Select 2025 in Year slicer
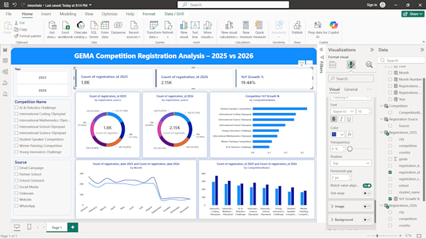426x239 pixels. click(42, 77)
